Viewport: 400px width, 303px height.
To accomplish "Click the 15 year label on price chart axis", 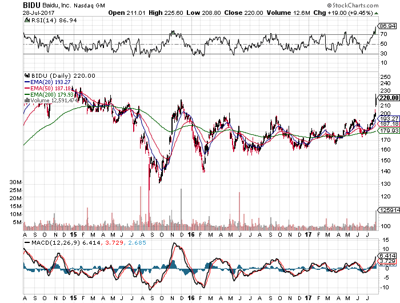I will [73, 234].
